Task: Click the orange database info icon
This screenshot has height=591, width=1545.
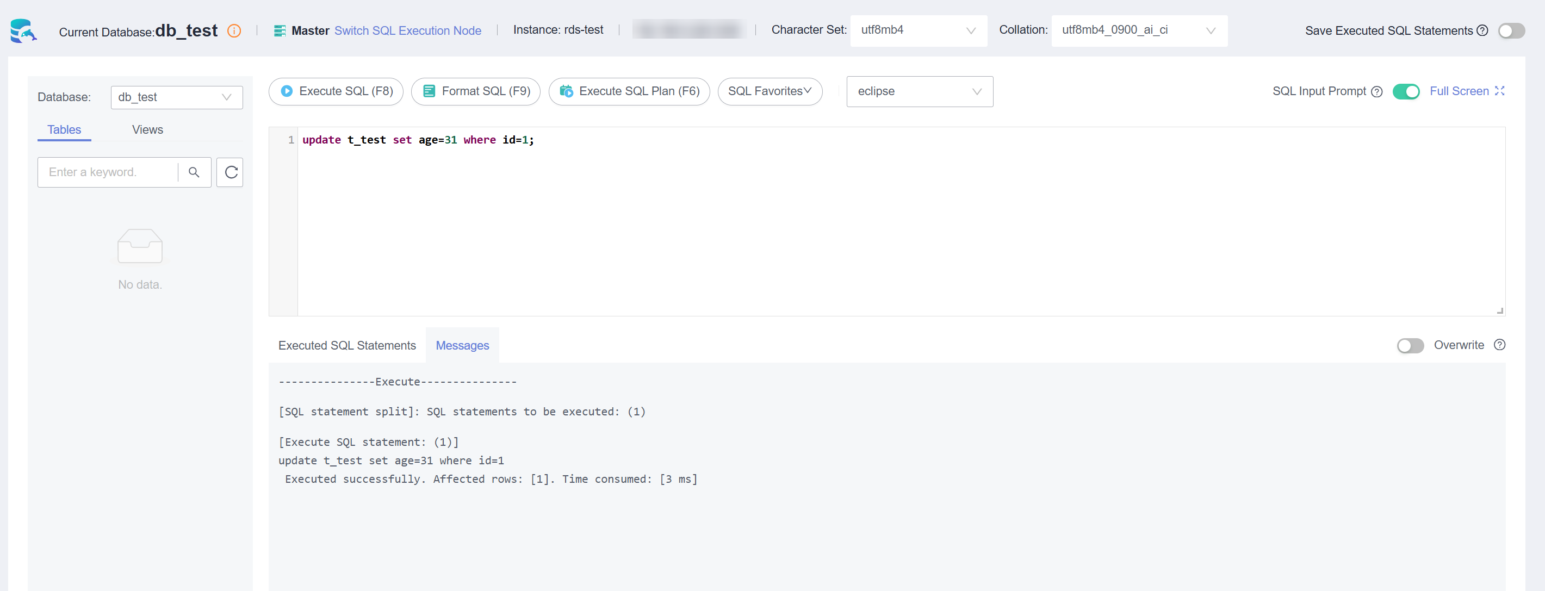Action: click(234, 31)
